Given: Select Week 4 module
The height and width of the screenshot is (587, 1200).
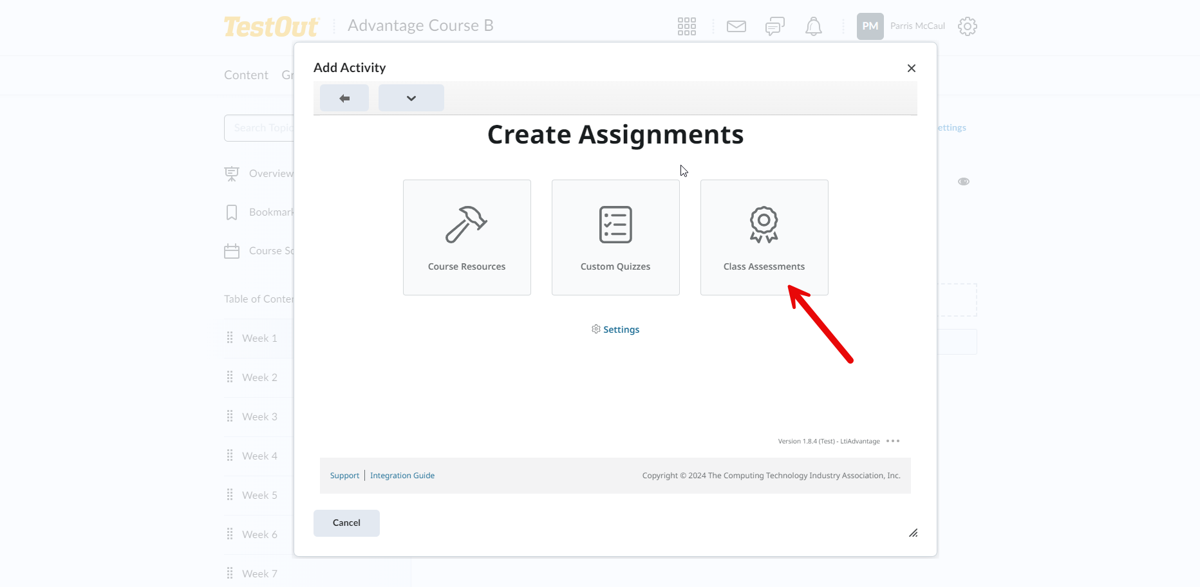Looking at the screenshot, I should pos(259,456).
